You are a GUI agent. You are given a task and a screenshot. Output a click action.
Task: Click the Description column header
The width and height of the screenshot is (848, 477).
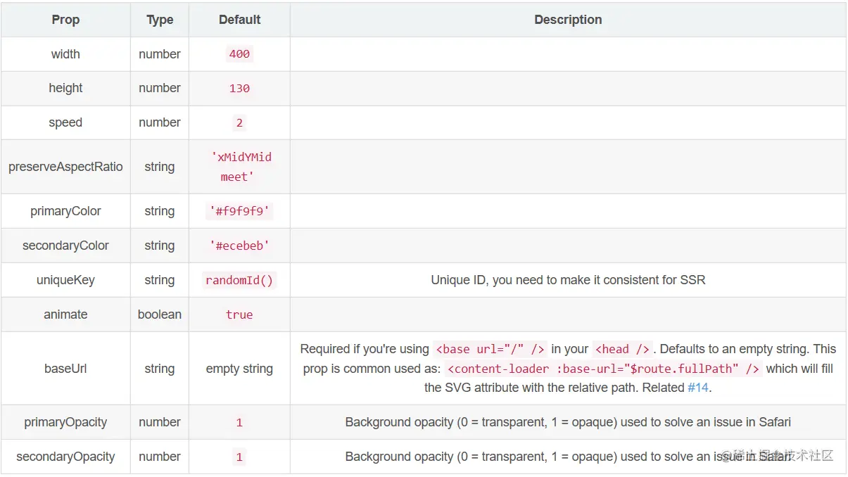point(568,20)
